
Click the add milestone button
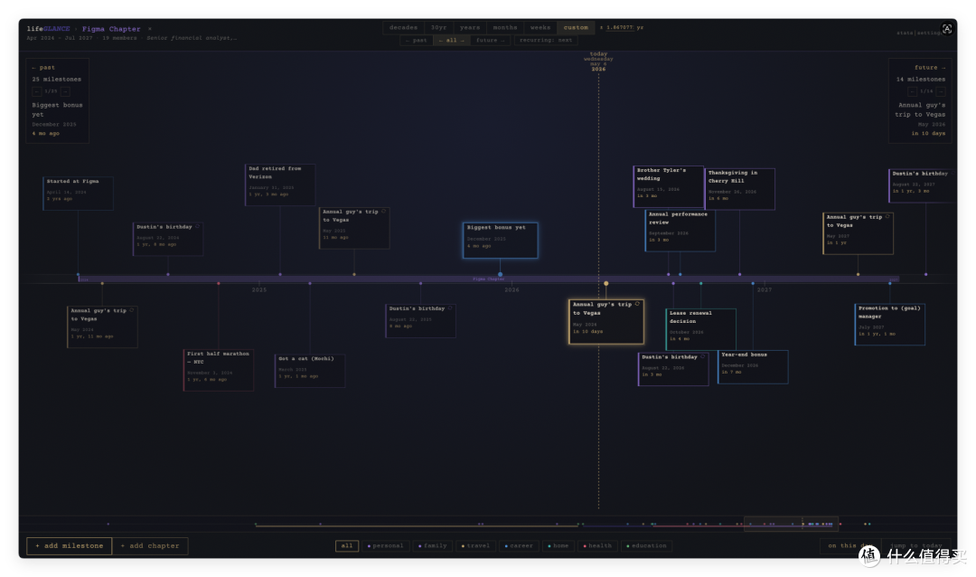pos(69,546)
